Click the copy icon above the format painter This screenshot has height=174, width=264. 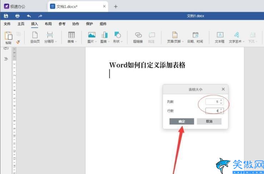pyautogui.click(x=18, y=34)
